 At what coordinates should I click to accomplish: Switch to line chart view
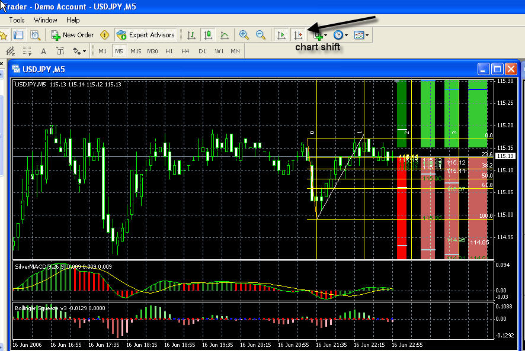(x=225, y=35)
